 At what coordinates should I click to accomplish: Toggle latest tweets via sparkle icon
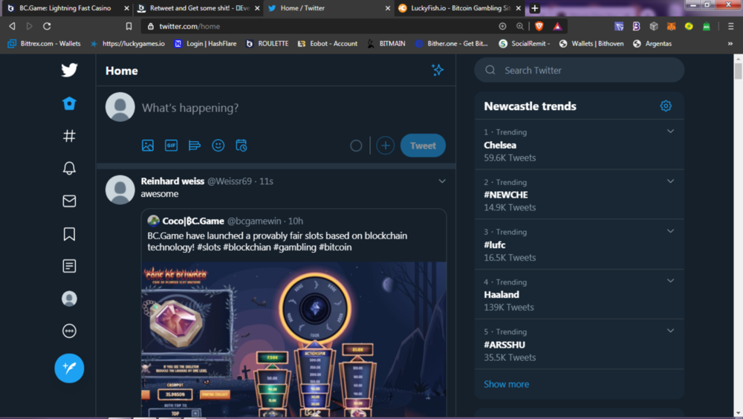tap(438, 70)
